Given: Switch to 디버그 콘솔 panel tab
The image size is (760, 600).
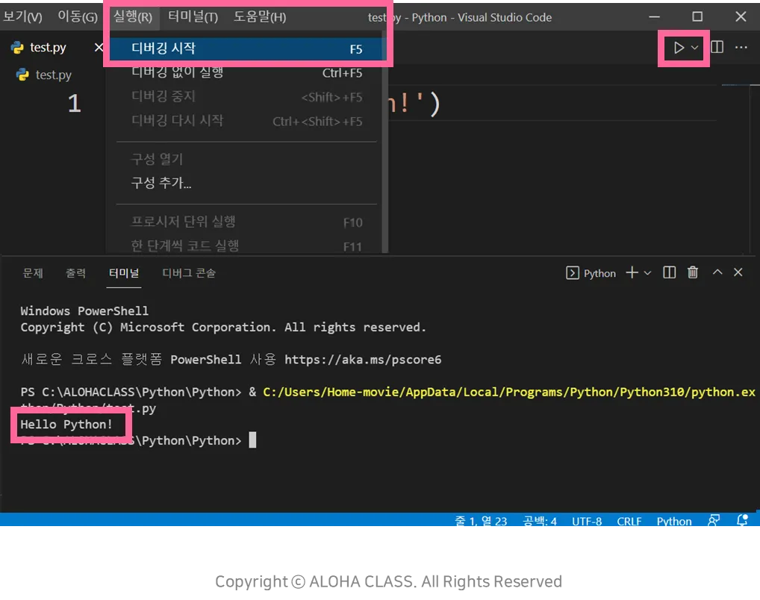Looking at the screenshot, I should pyautogui.click(x=189, y=273).
